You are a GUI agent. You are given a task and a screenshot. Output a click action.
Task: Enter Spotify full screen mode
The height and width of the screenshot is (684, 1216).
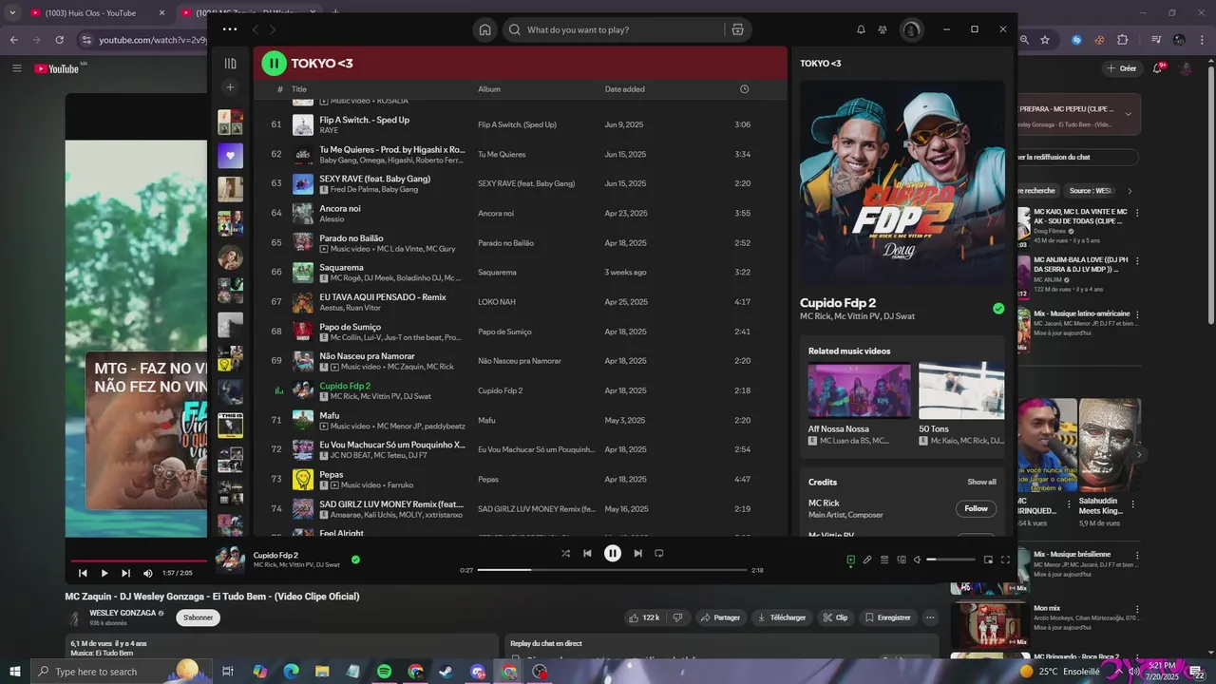point(1005,560)
